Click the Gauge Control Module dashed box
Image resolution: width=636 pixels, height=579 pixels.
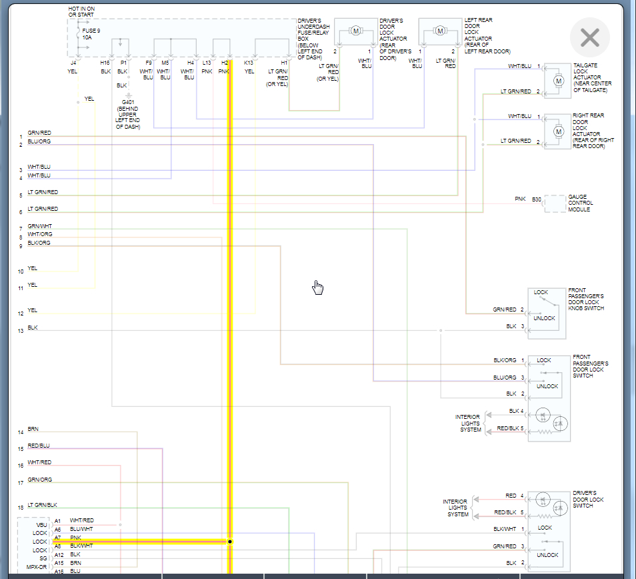tap(555, 203)
